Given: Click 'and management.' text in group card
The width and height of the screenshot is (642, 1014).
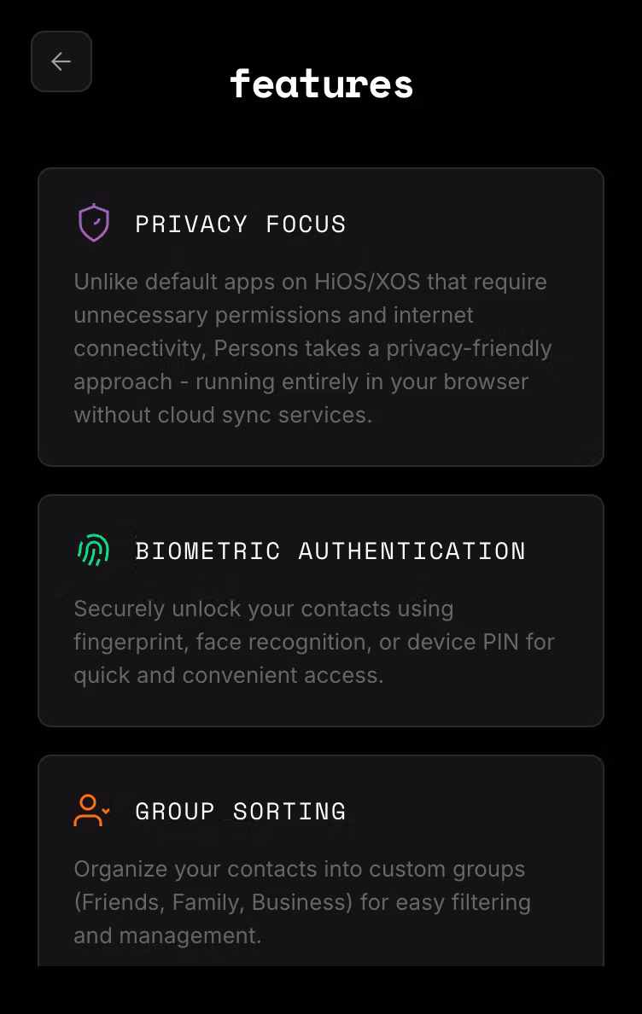Looking at the screenshot, I should point(167,935).
